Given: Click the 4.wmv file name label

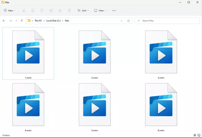Looking at the screenshot, I should (28, 131).
